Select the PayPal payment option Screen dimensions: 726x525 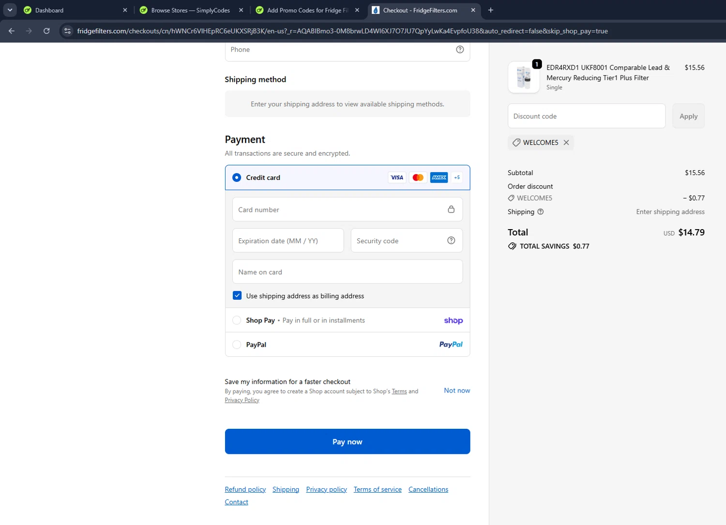[237, 345]
